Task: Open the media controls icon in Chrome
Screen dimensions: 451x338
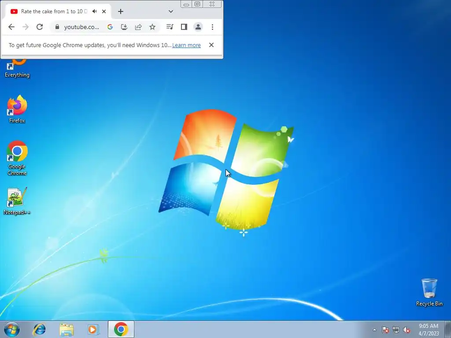Action: (170, 27)
